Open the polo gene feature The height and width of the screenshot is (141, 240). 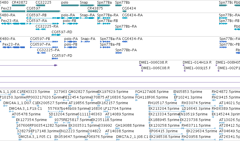point(70,5)
